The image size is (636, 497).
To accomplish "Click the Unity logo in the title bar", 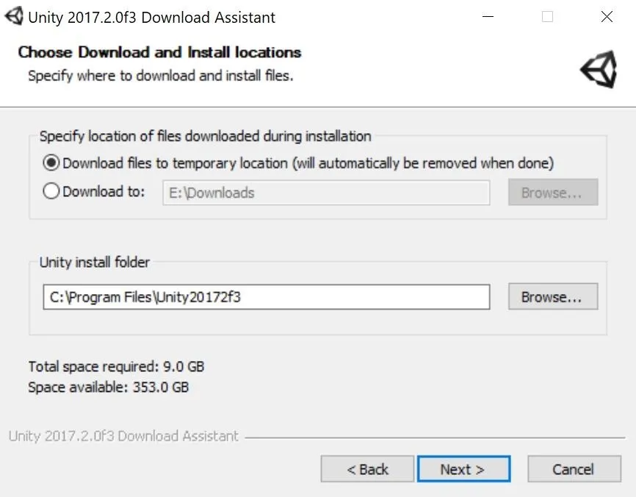I will (x=14, y=17).
